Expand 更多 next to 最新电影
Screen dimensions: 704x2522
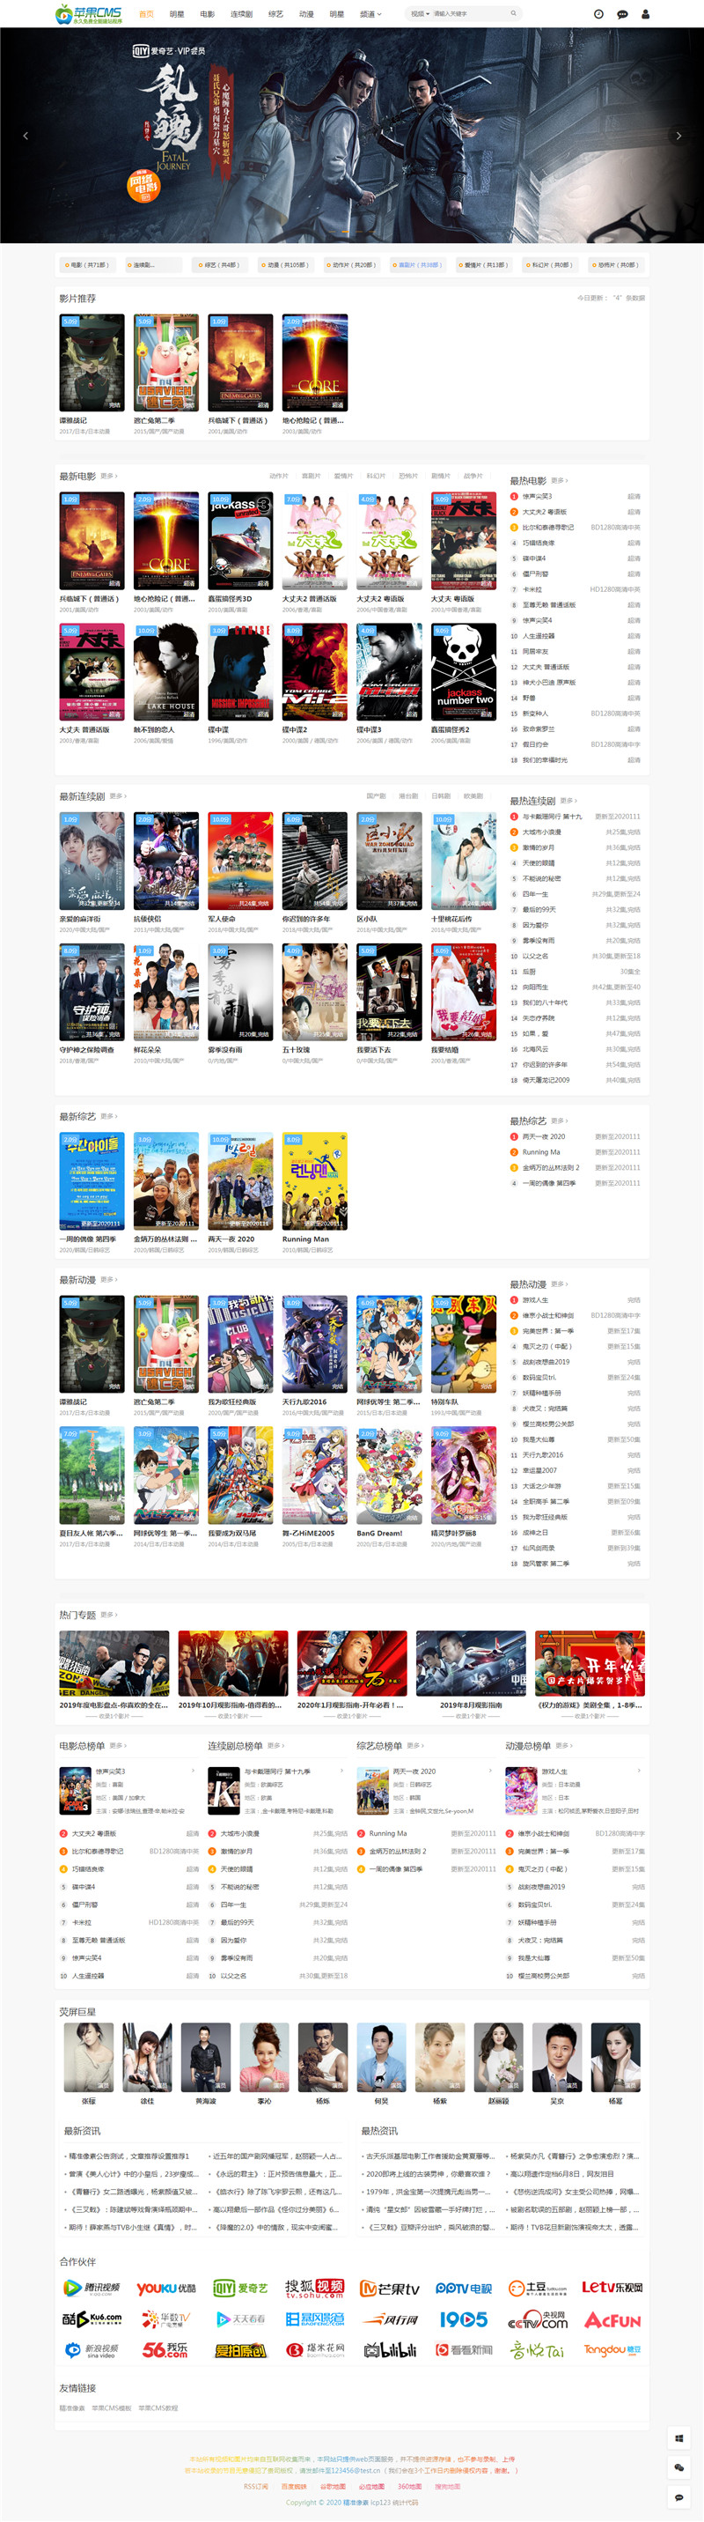pos(108,476)
